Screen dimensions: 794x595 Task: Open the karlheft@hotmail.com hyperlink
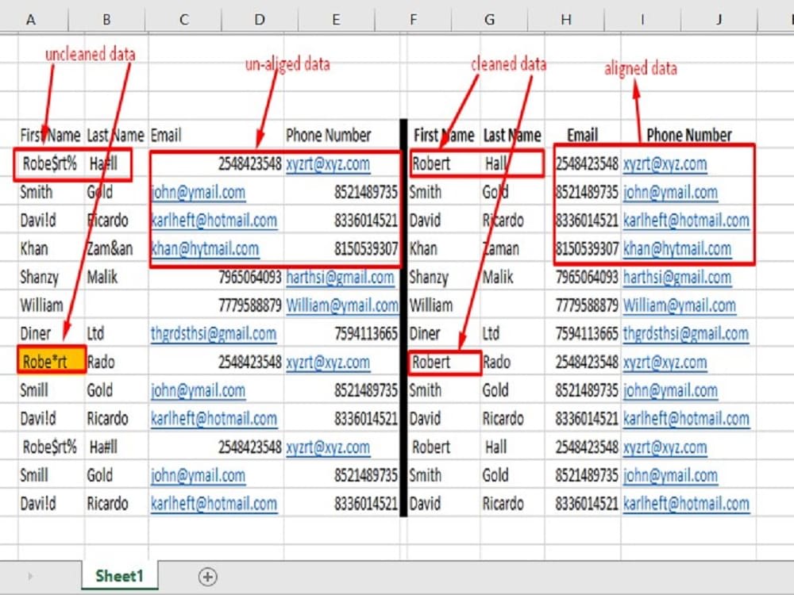point(213,220)
